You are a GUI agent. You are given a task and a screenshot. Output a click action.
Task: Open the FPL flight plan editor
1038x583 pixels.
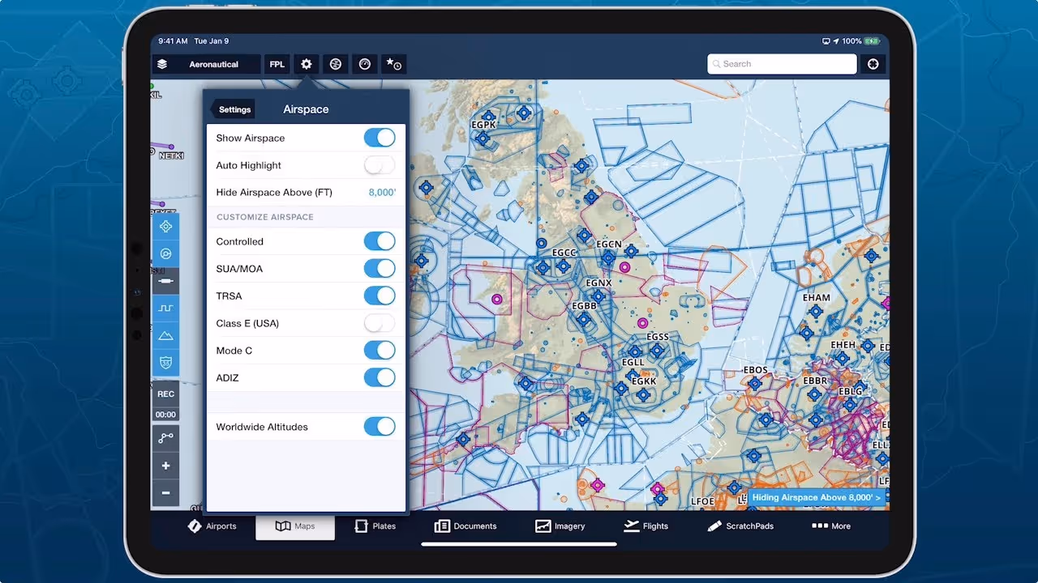[x=277, y=64]
